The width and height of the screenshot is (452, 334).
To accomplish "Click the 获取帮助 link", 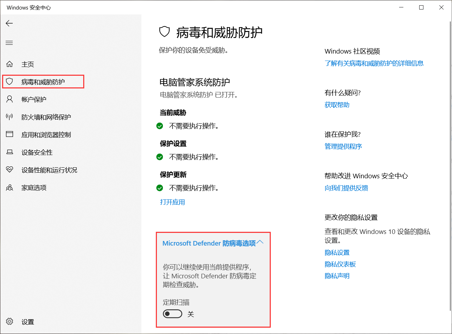I will click(x=337, y=105).
